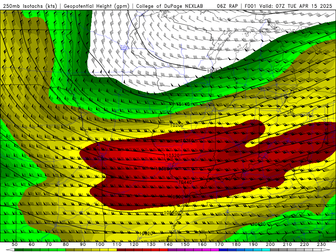Click the 10500 height contour label
This screenshot has height=252, width=336.
pyautogui.click(x=177, y=197)
